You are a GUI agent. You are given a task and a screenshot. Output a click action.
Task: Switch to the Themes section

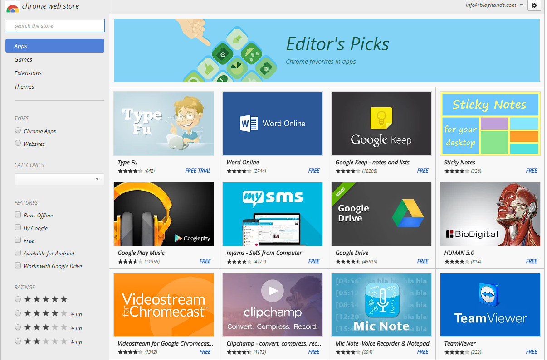[x=24, y=86]
